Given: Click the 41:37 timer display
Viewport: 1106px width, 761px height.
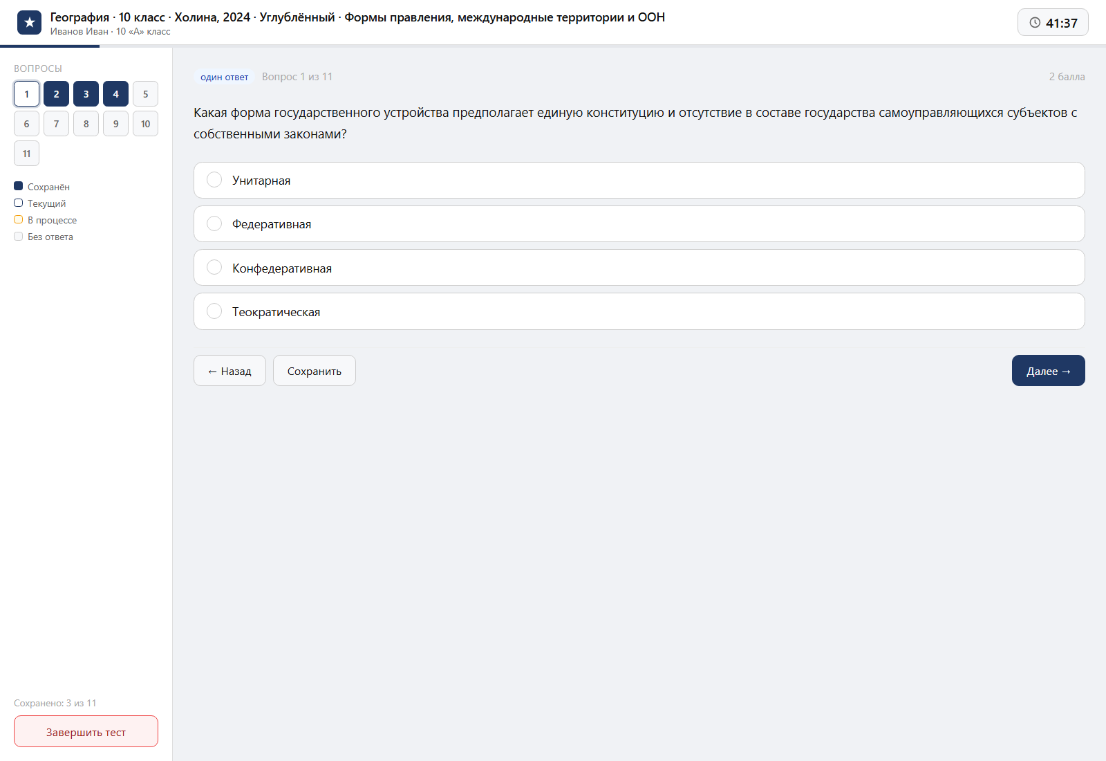Looking at the screenshot, I should pos(1053,23).
